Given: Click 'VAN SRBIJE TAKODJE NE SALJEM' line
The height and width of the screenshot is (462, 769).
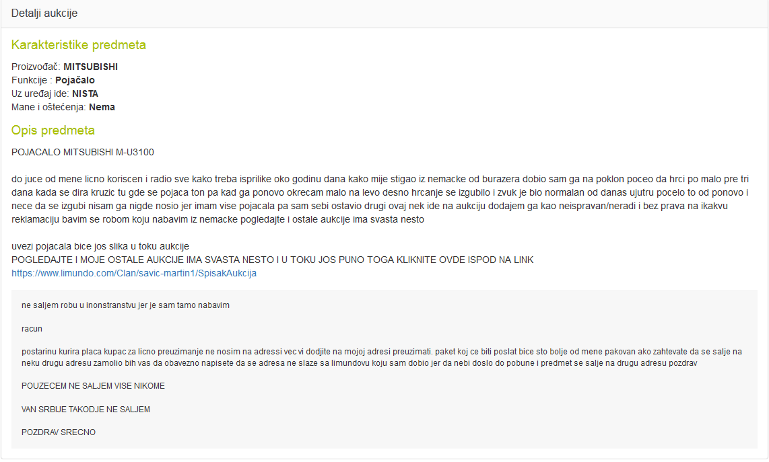Looking at the screenshot, I should pos(86,410).
